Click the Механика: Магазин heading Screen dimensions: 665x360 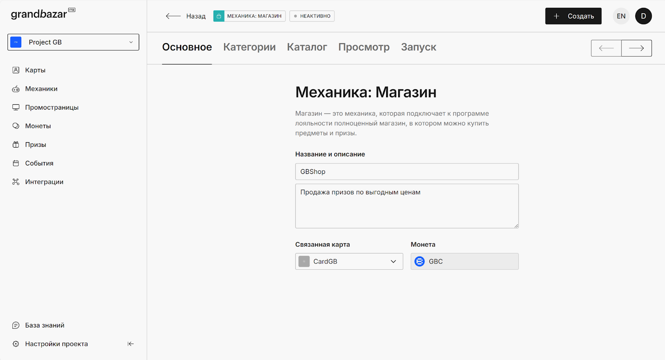pyautogui.click(x=366, y=92)
